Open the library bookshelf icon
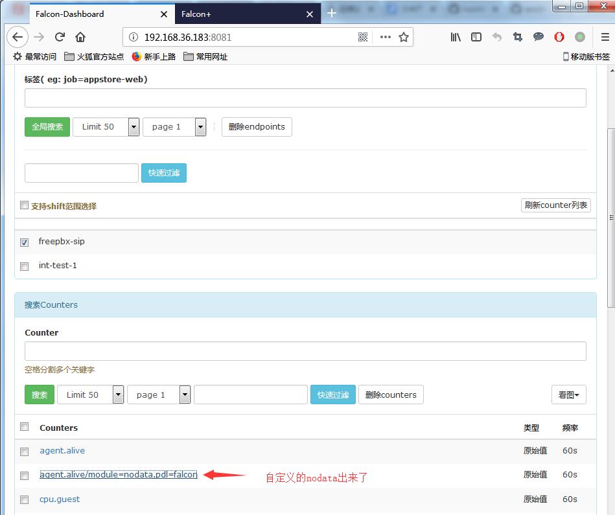 click(456, 37)
